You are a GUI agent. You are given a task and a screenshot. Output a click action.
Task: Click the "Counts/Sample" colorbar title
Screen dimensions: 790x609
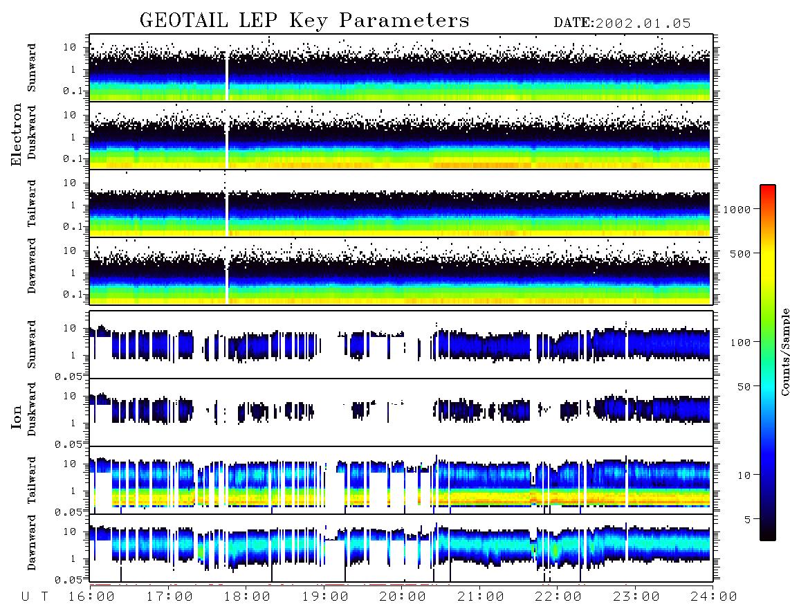[x=784, y=352]
